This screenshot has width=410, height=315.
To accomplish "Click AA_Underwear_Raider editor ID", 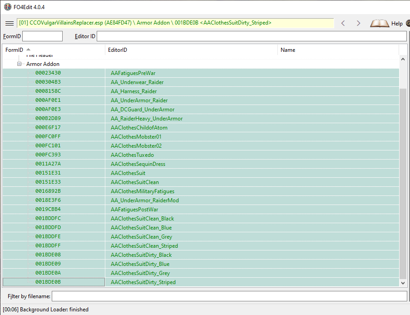I will (137, 82).
